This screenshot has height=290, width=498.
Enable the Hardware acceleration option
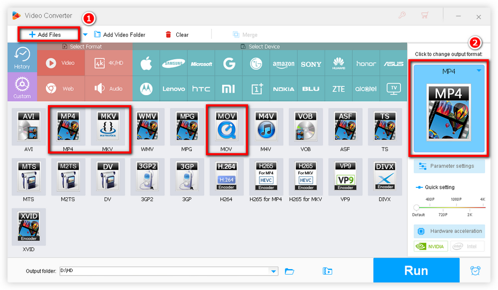click(449, 231)
